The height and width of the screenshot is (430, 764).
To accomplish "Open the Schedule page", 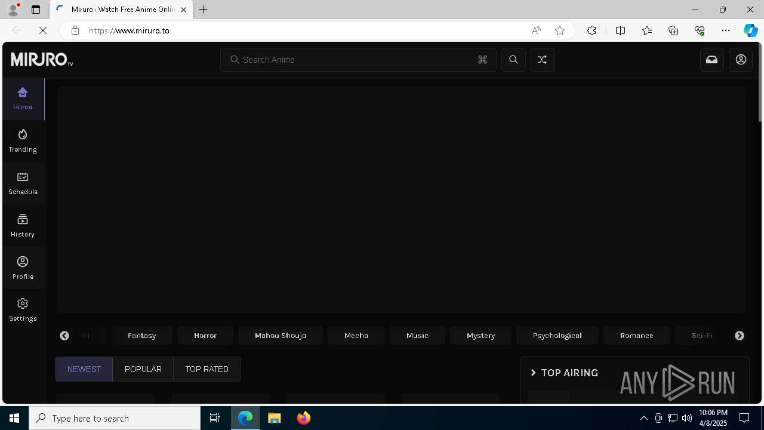I will 23,183.
